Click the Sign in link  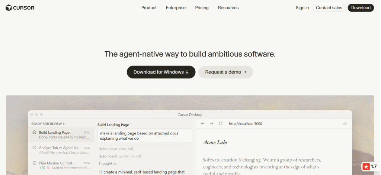[302, 8]
